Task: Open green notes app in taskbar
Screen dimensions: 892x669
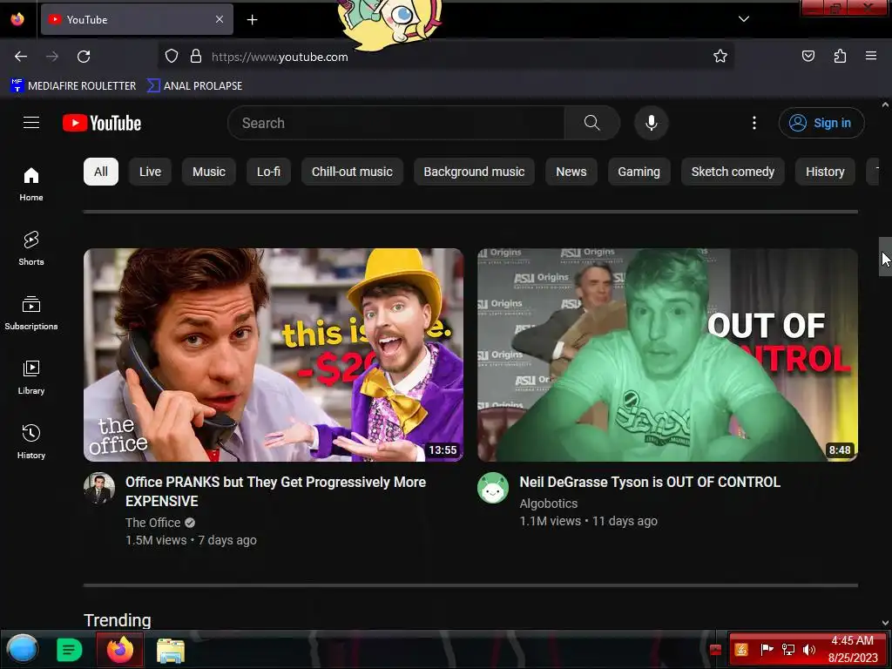Action: click(70, 650)
